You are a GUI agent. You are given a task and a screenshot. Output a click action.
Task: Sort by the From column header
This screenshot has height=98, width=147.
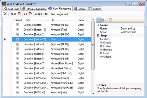[x=36, y=20]
